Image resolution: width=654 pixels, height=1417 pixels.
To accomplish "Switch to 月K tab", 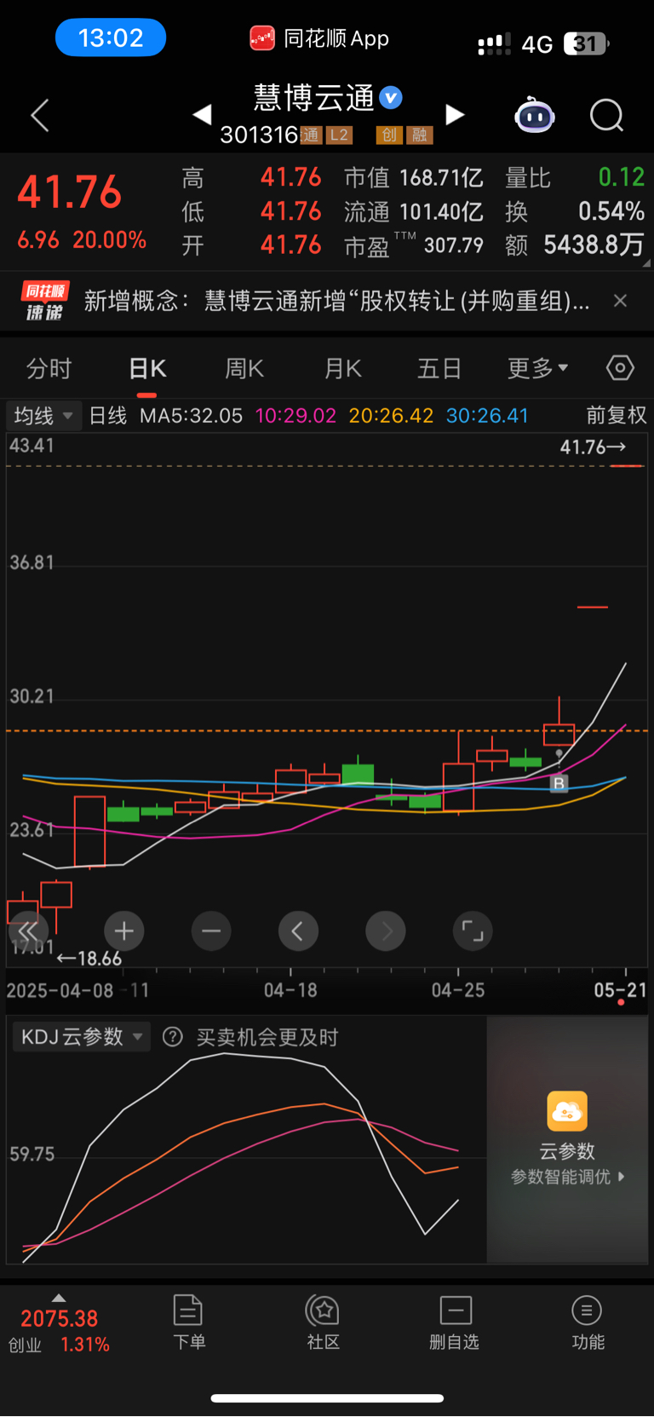I will [343, 368].
